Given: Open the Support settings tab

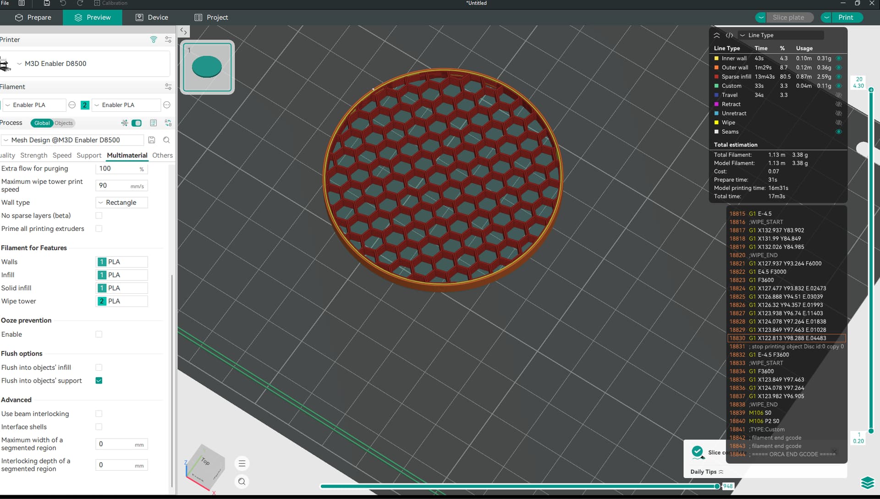Looking at the screenshot, I should 89,155.
